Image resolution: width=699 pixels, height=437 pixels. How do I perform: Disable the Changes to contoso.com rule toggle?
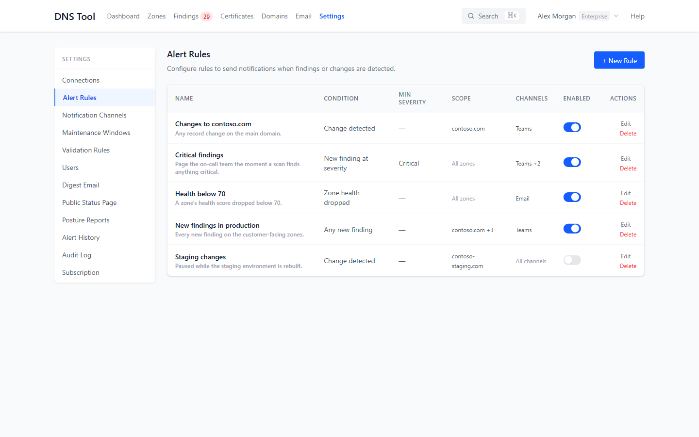[572, 127]
